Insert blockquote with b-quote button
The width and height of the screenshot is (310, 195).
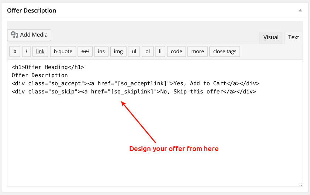pyautogui.click(x=63, y=51)
